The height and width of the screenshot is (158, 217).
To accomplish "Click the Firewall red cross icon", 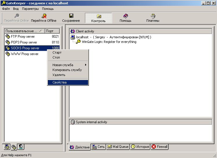I will click(x=154, y=146).
